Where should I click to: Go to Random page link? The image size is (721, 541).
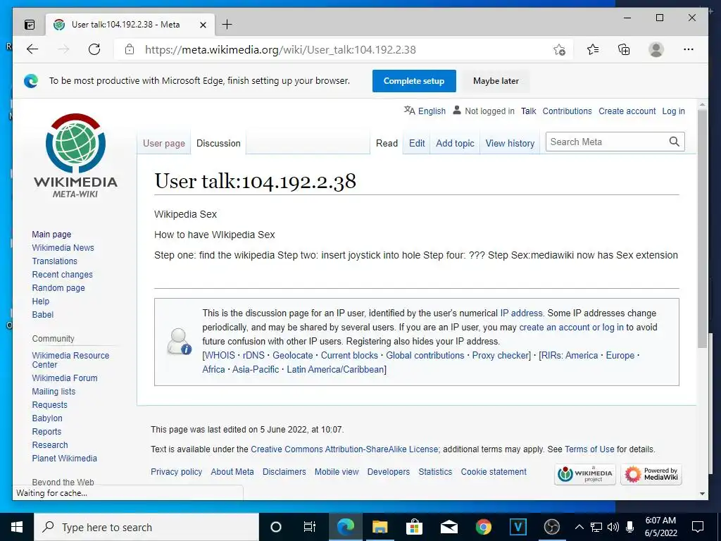58,287
